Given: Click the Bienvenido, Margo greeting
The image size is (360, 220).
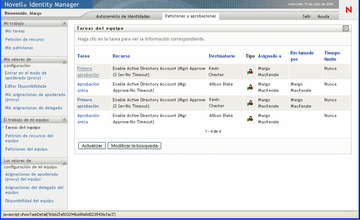Looking at the screenshot, I should tap(23, 13).
